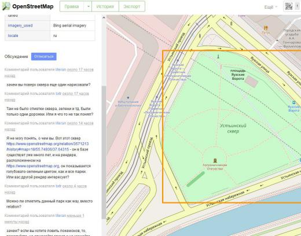Click the notification badge beside avatar

tap(298, 6)
